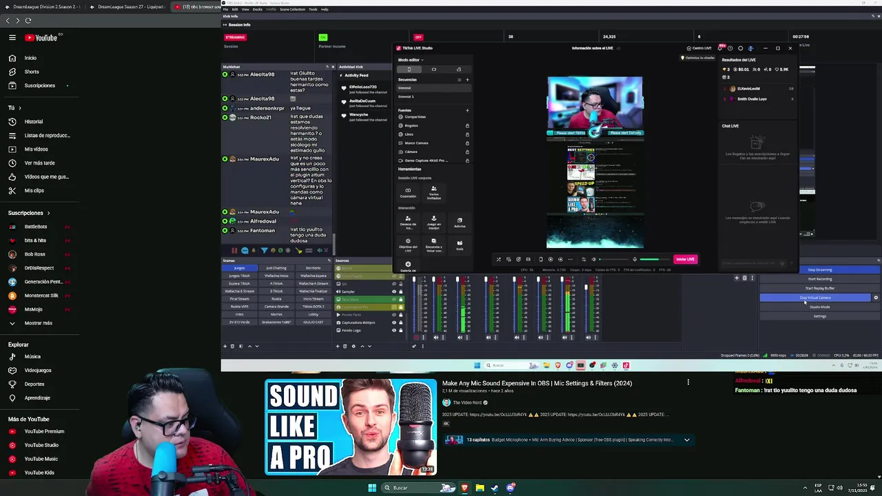Click the pause icon in Multichat toolbar
The height and width of the screenshot is (496, 882).
[x=234, y=250]
